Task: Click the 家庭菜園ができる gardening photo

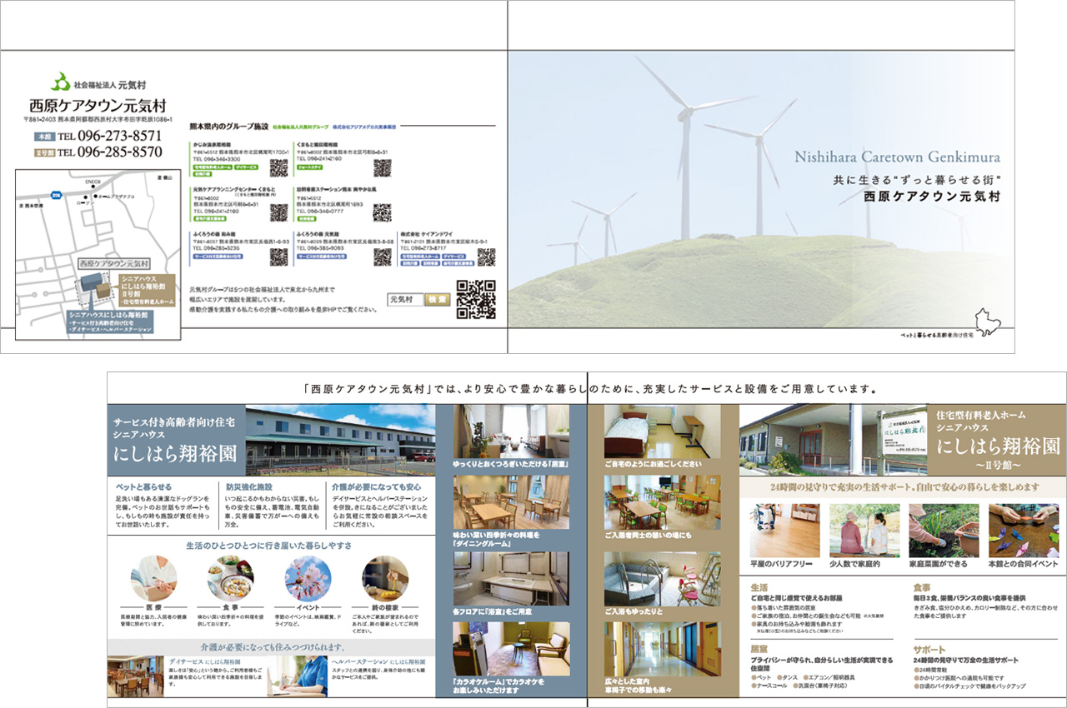Action: (944, 530)
